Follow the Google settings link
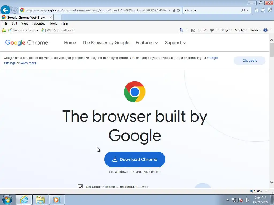This screenshot has width=274, height=205. pyautogui.click(x=212, y=58)
